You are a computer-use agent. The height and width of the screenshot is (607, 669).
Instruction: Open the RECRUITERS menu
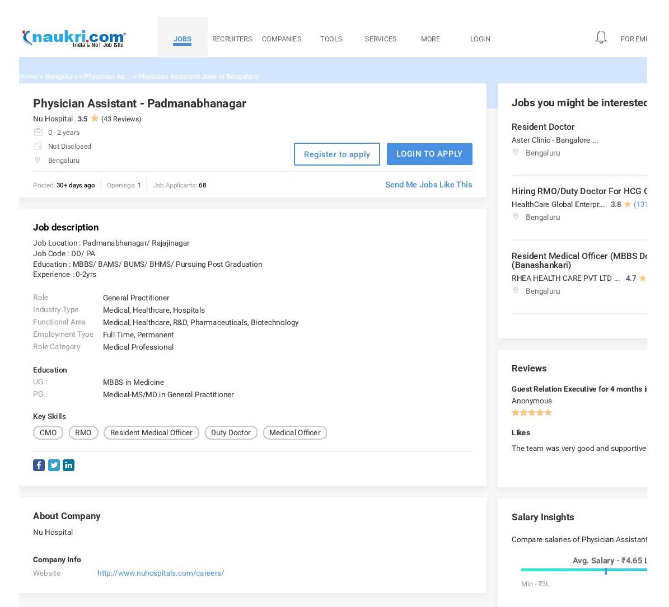(x=232, y=39)
